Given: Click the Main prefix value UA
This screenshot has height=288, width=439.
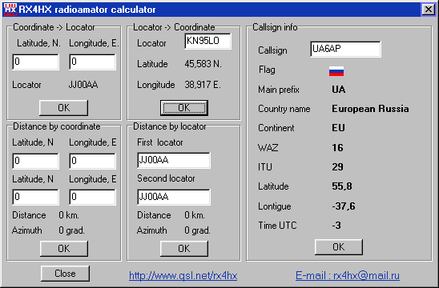Looking at the screenshot, I should (x=339, y=90).
